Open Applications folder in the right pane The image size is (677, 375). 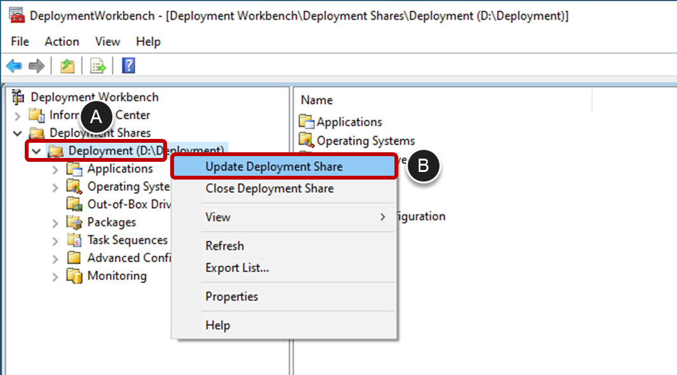[x=349, y=122]
